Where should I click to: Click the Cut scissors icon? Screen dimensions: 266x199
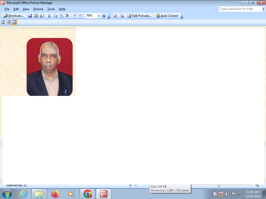(49, 16)
